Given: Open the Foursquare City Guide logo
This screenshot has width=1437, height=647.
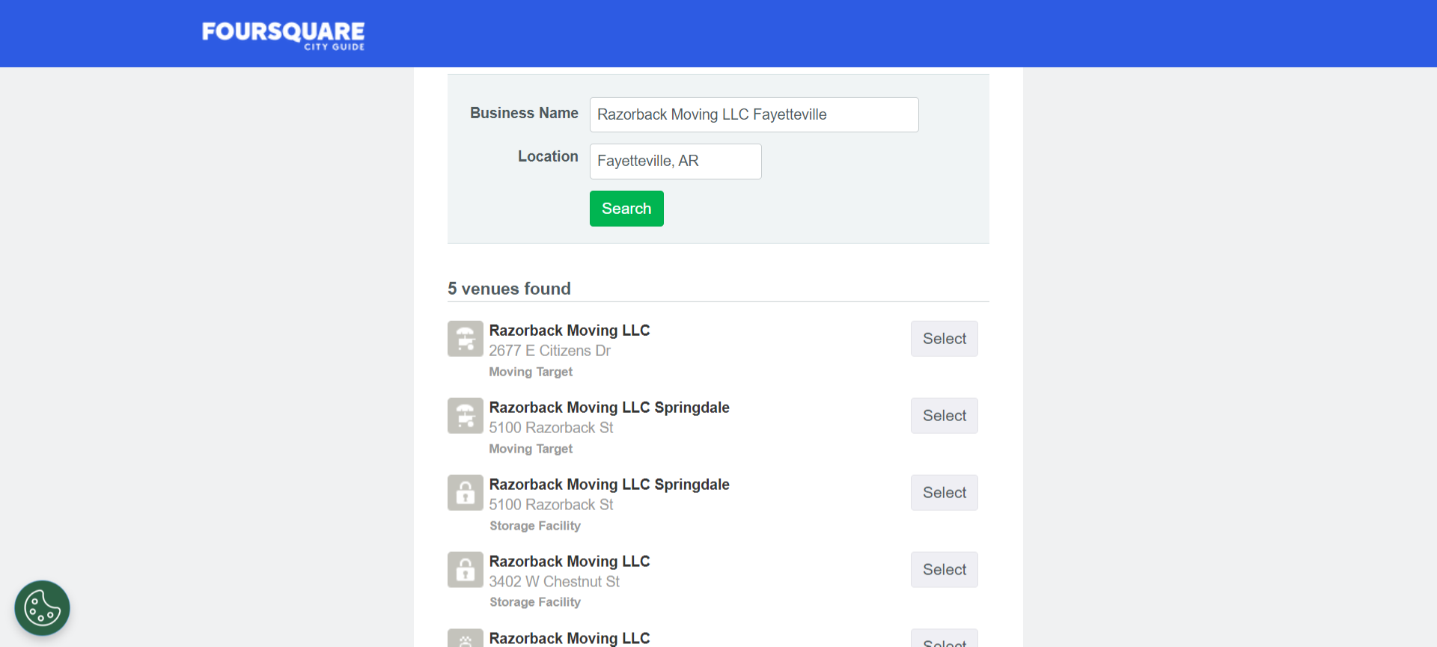Looking at the screenshot, I should click(283, 35).
